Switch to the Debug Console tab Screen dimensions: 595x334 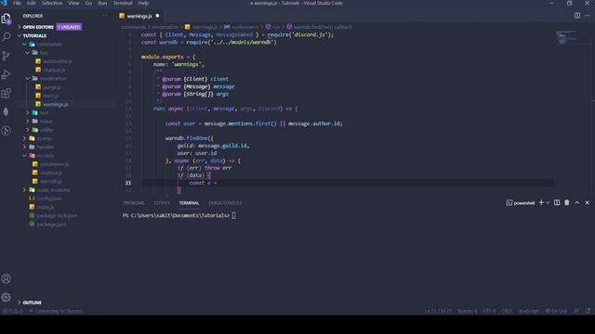225,203
